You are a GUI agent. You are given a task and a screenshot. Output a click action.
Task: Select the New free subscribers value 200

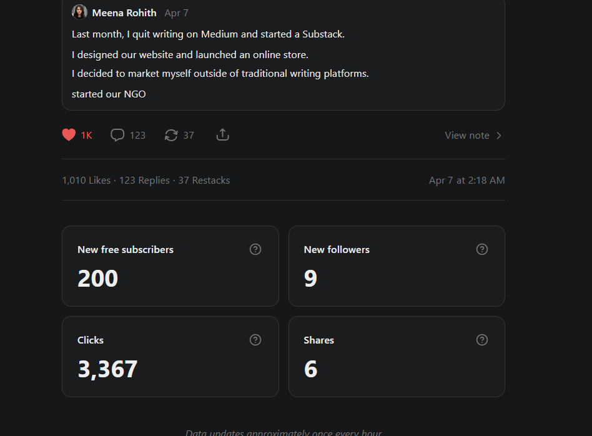tap(98, 279)
